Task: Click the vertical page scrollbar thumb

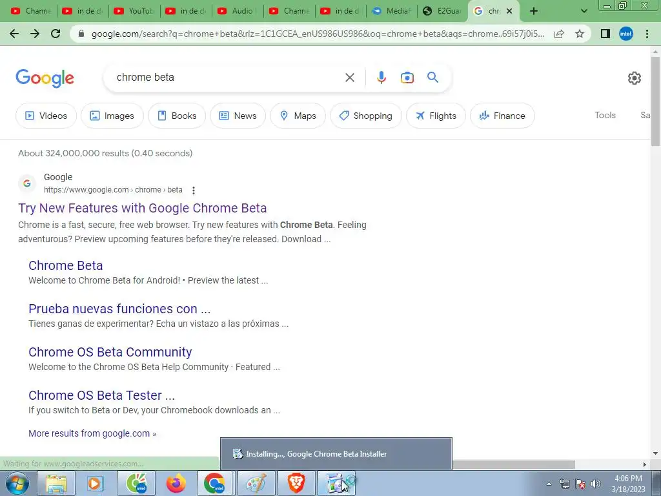Action: point(655,101)
